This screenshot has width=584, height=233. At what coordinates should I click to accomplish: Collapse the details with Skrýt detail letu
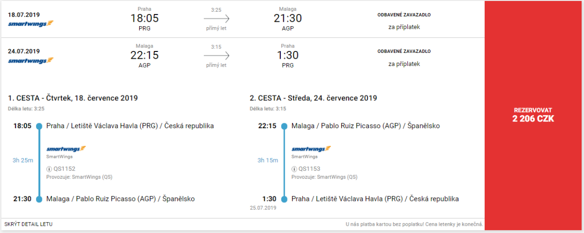pyautogui.click(x=28, y=224)
